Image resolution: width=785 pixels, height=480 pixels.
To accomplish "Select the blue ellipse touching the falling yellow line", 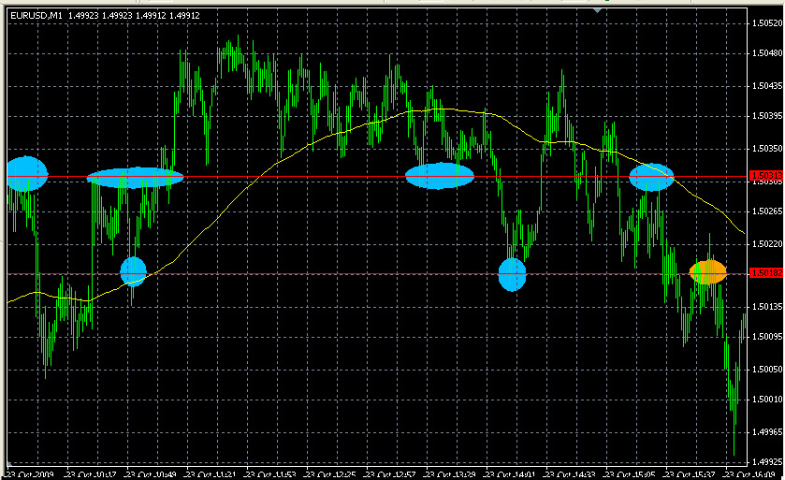I will coord(651,177).
